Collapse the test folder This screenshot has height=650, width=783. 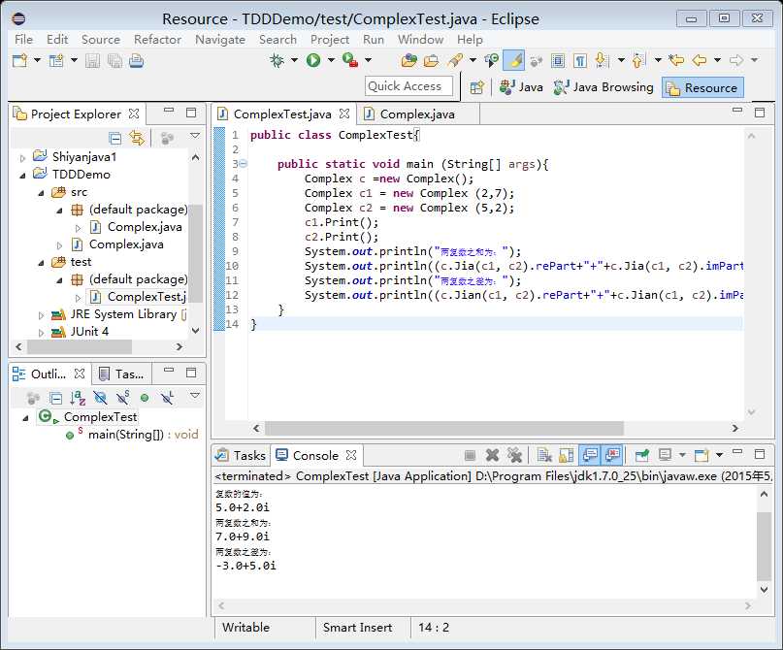pos(41,263)
